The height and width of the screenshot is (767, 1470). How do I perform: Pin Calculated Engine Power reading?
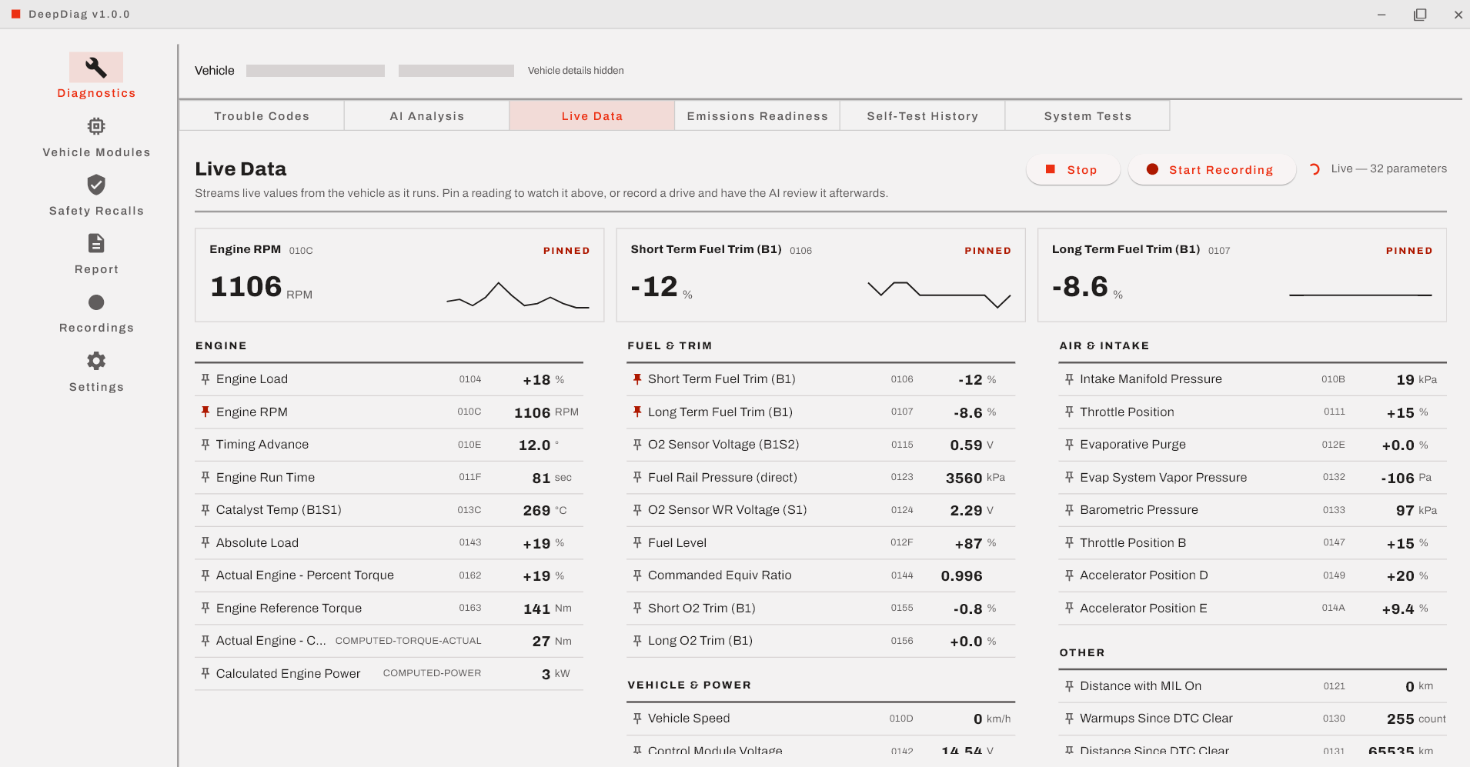click(205, 673)
